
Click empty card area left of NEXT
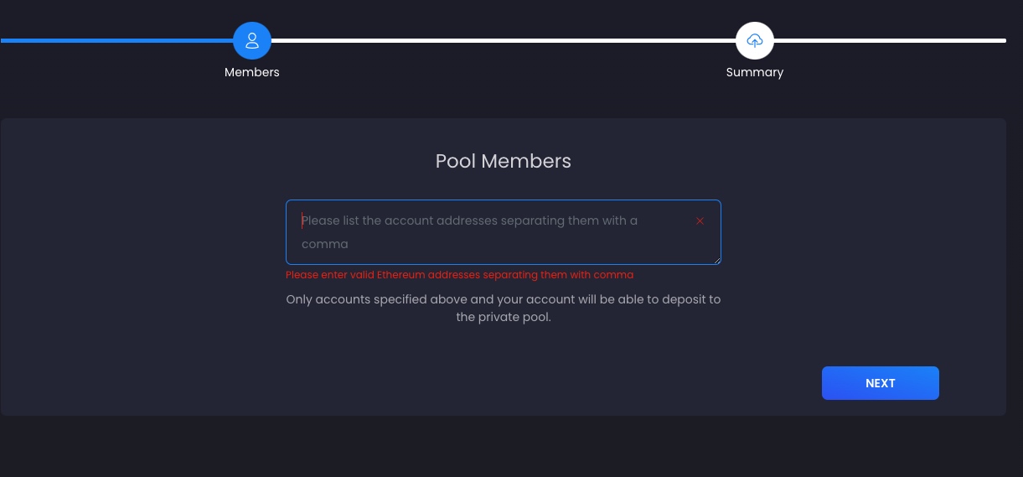503,383
